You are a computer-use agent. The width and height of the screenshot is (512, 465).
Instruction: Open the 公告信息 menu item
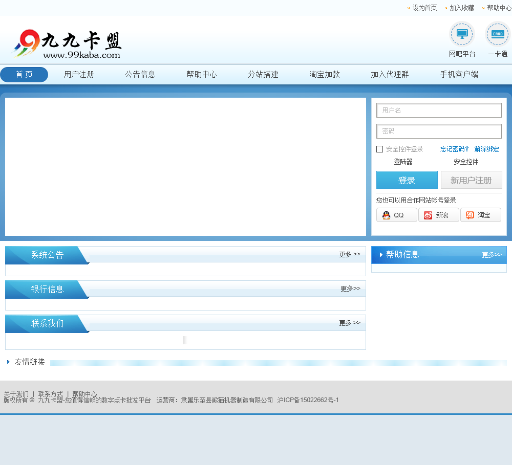click(140, 74)
